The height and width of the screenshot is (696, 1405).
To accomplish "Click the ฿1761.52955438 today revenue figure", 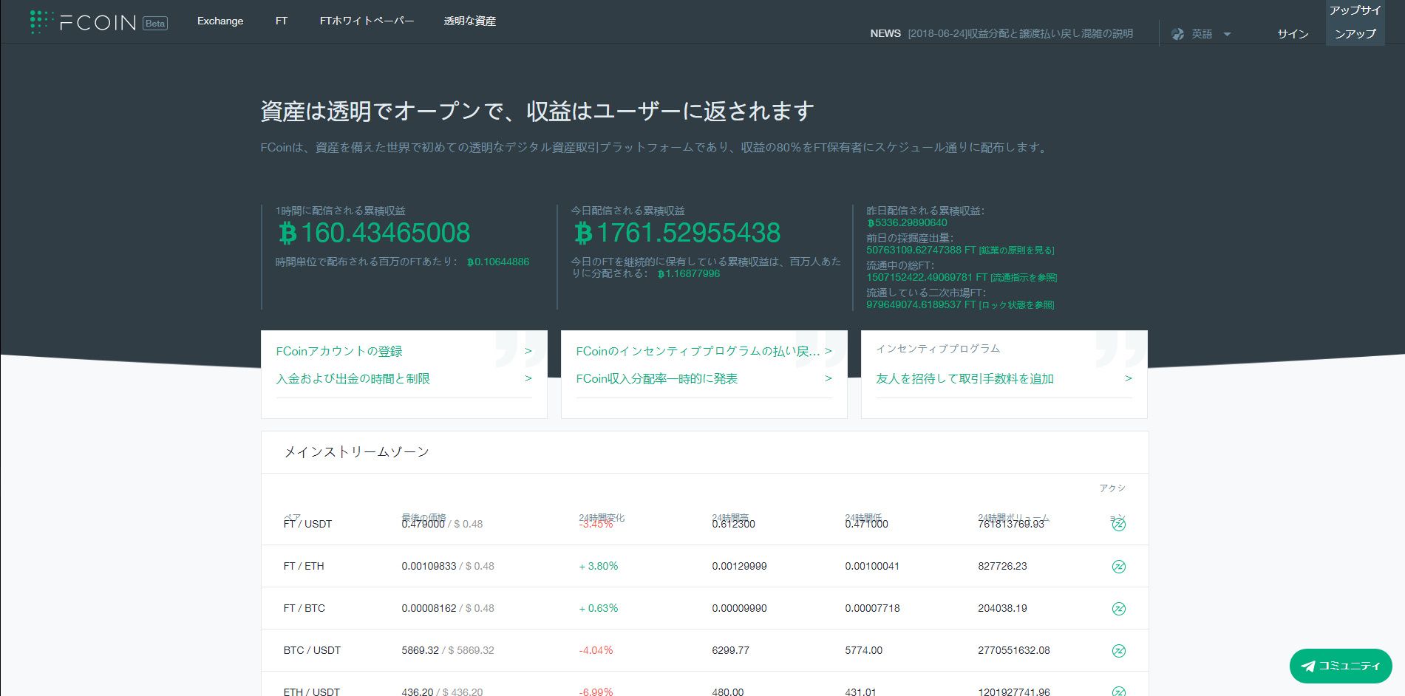I will pyautogui.click(x=677, y=233).
